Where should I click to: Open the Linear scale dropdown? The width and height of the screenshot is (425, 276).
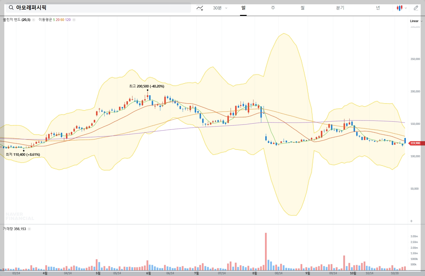click(x=416, y=21)
